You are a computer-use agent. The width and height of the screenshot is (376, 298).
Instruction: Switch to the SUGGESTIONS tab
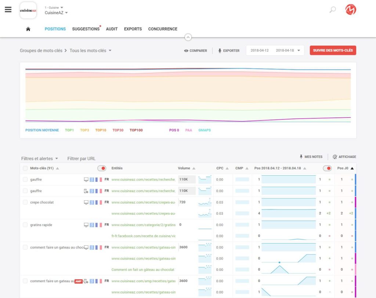click(x=85, y=29)
